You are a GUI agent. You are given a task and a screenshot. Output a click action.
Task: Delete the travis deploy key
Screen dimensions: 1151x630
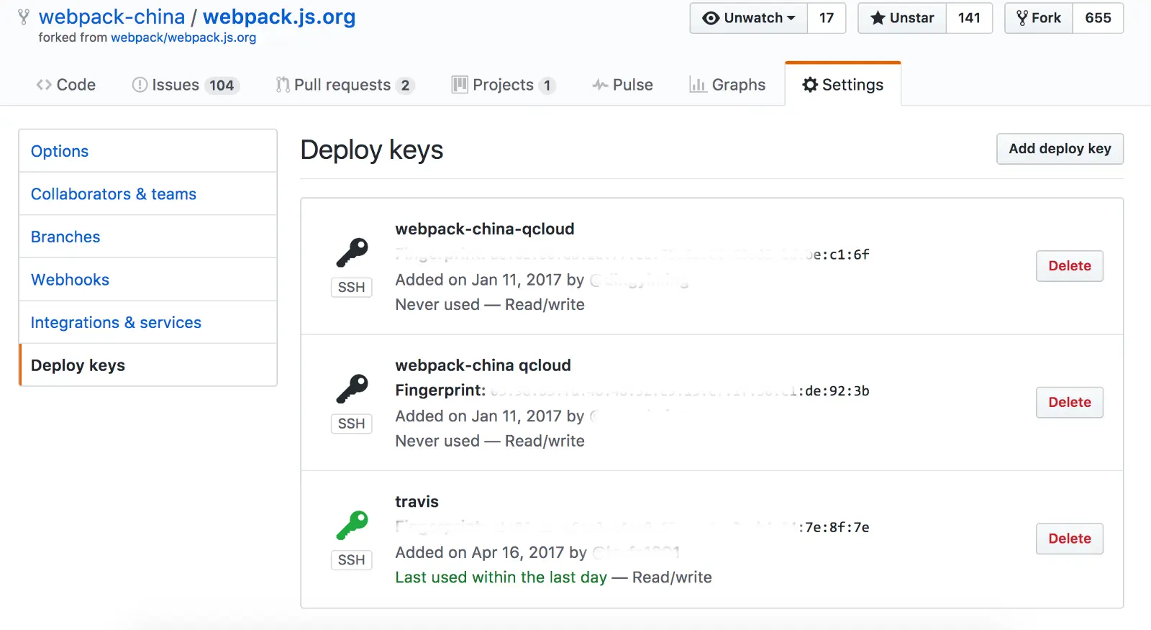pyautogui.click(x=1069, y=539)
